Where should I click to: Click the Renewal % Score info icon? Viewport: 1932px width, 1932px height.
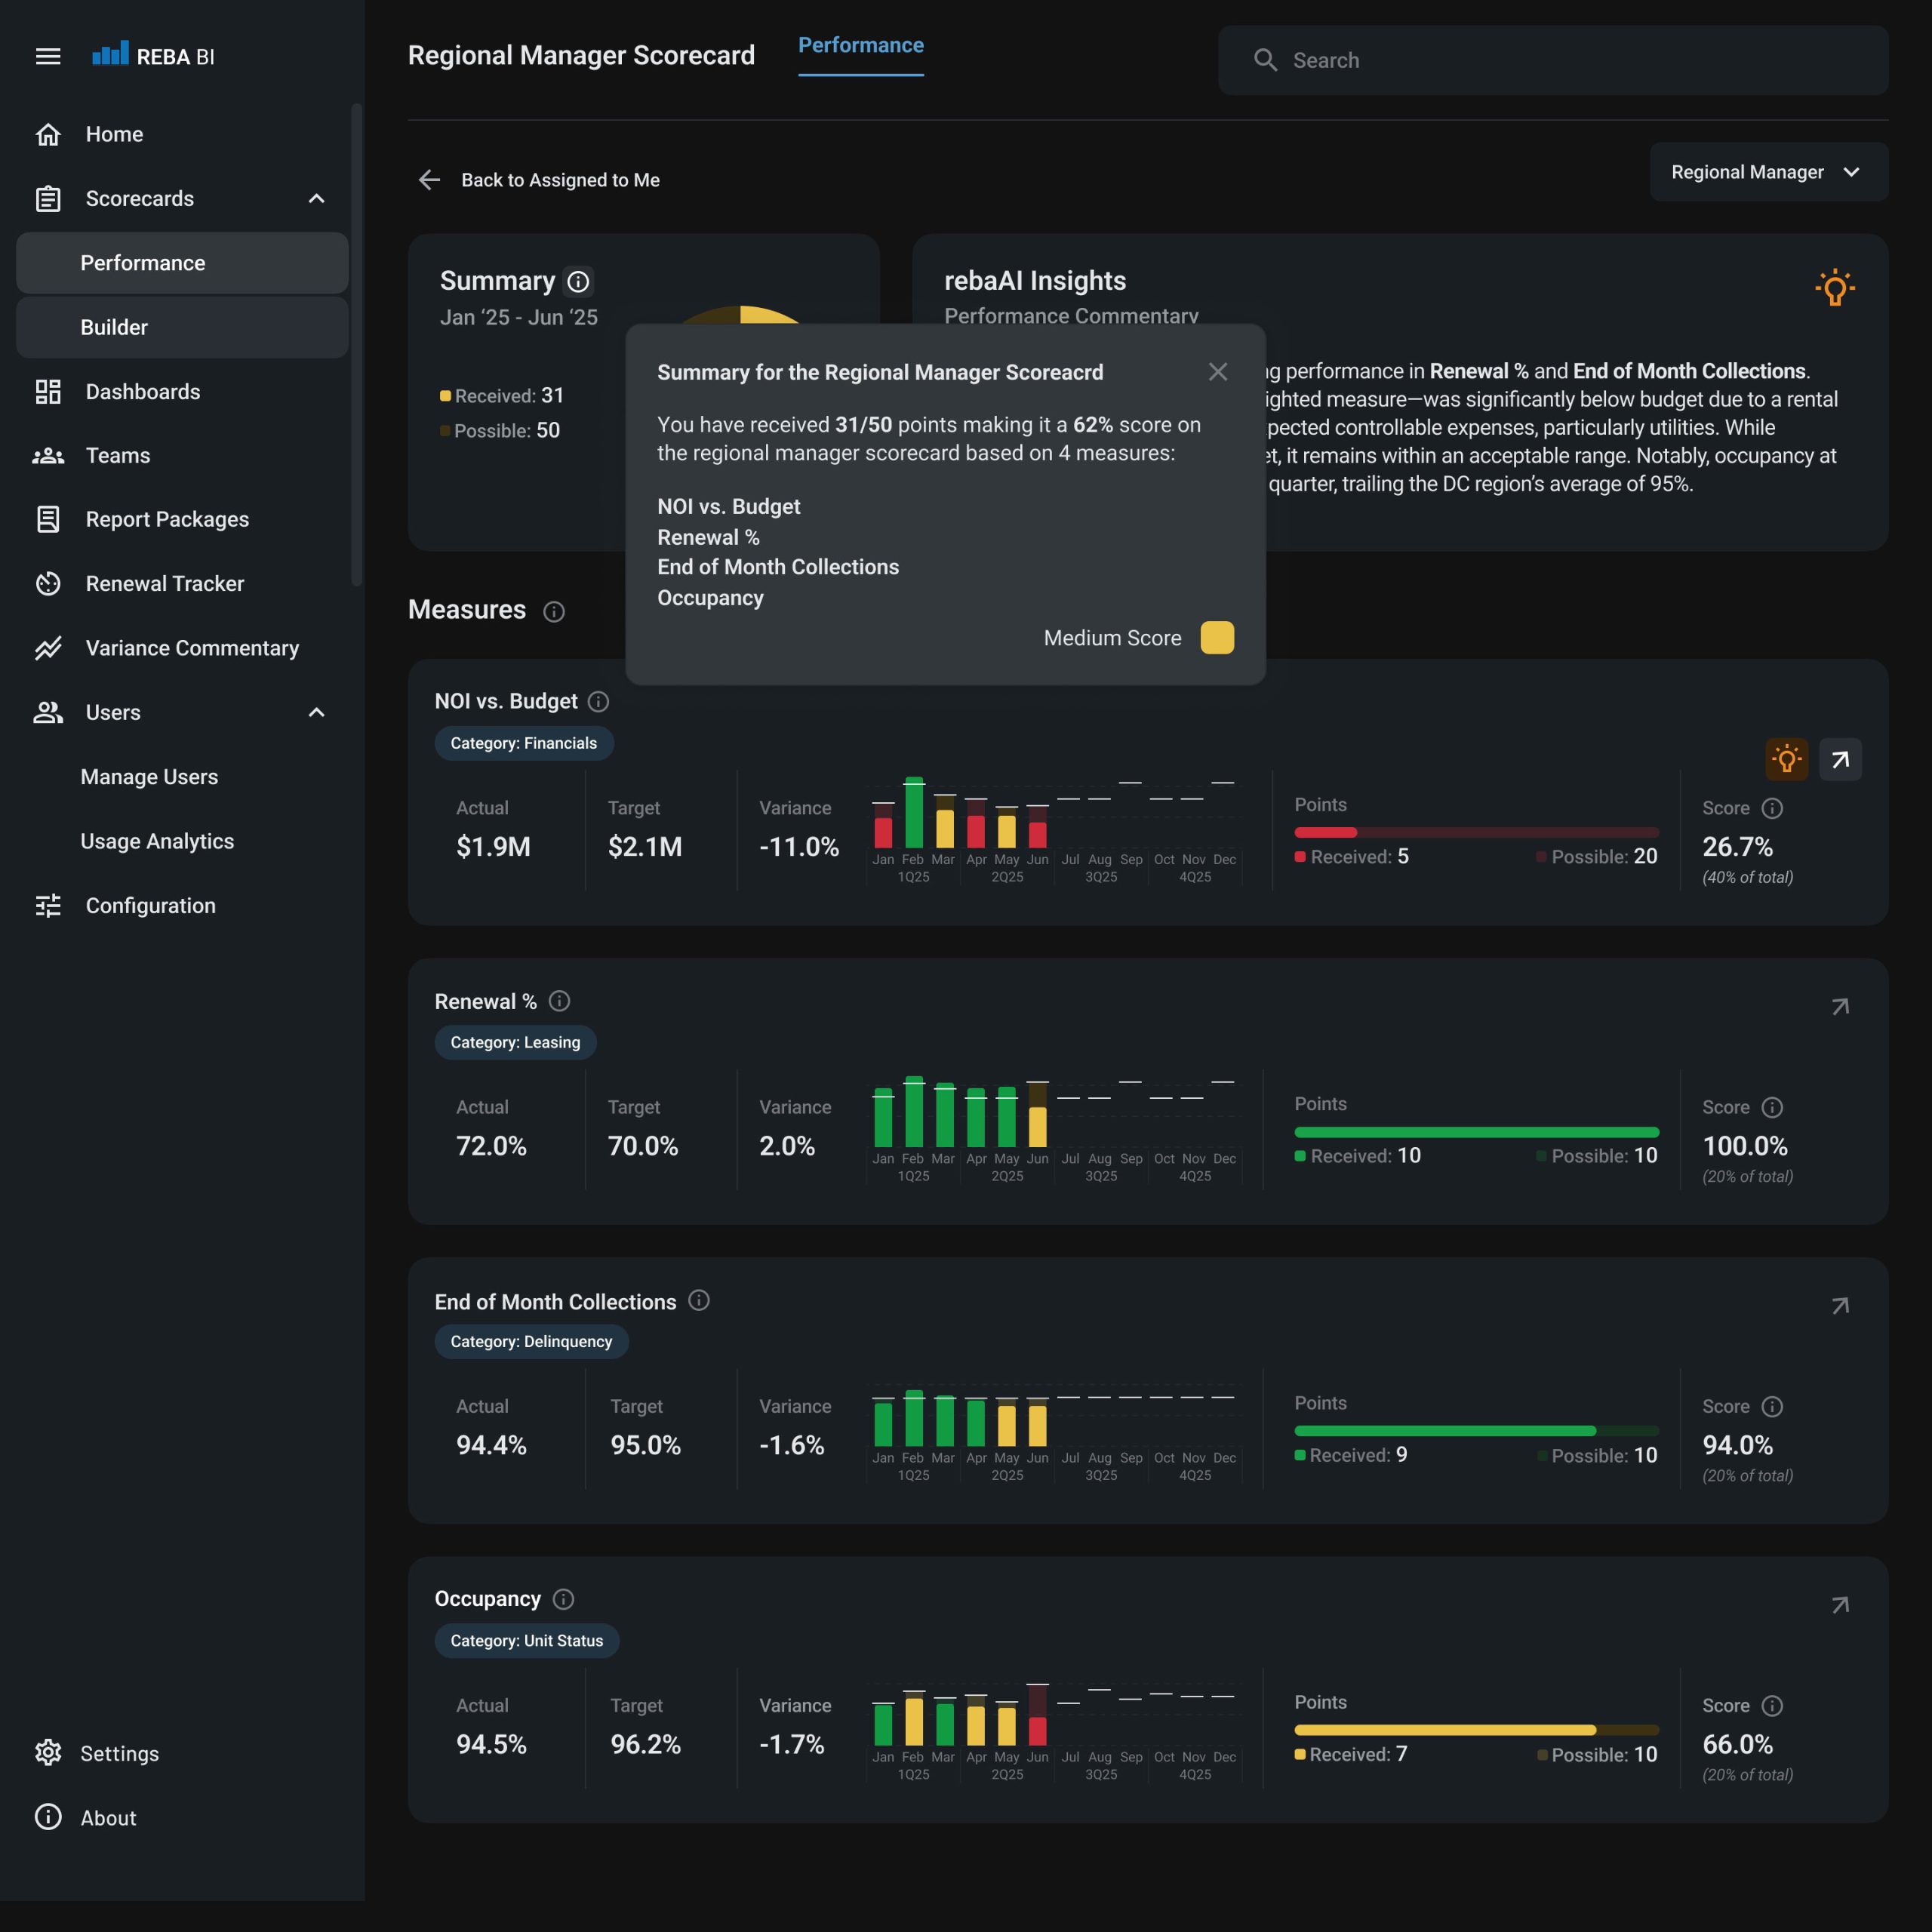click(x=1772, y=1107)
